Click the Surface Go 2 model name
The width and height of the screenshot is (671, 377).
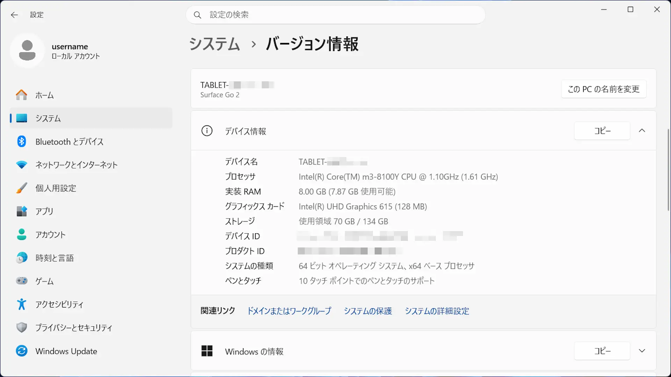point(220,95)
